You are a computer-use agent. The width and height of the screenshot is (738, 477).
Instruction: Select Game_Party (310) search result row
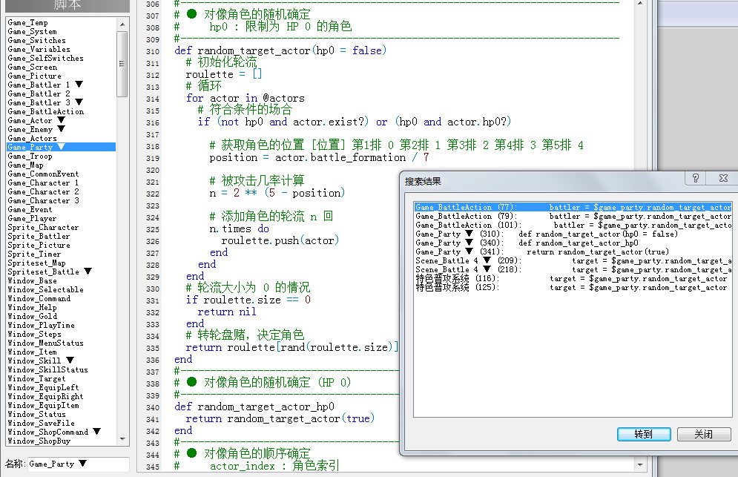573,234
